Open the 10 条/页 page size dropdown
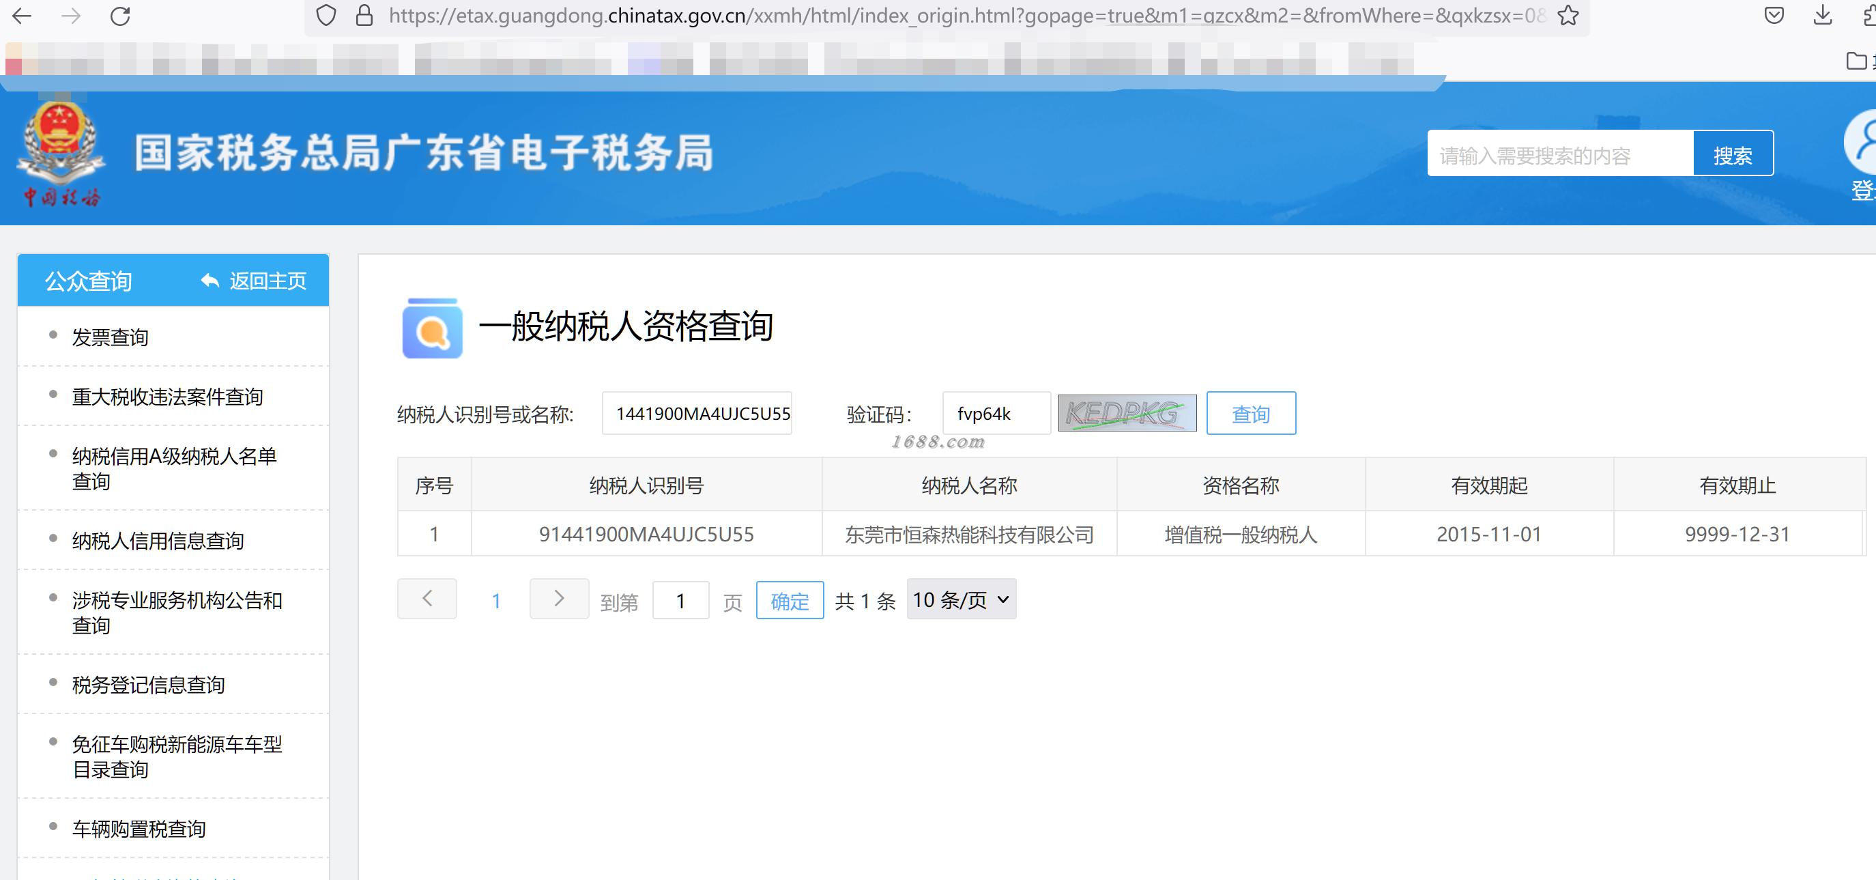Viewport: 1876px width, 880px height. pos(961,599)
